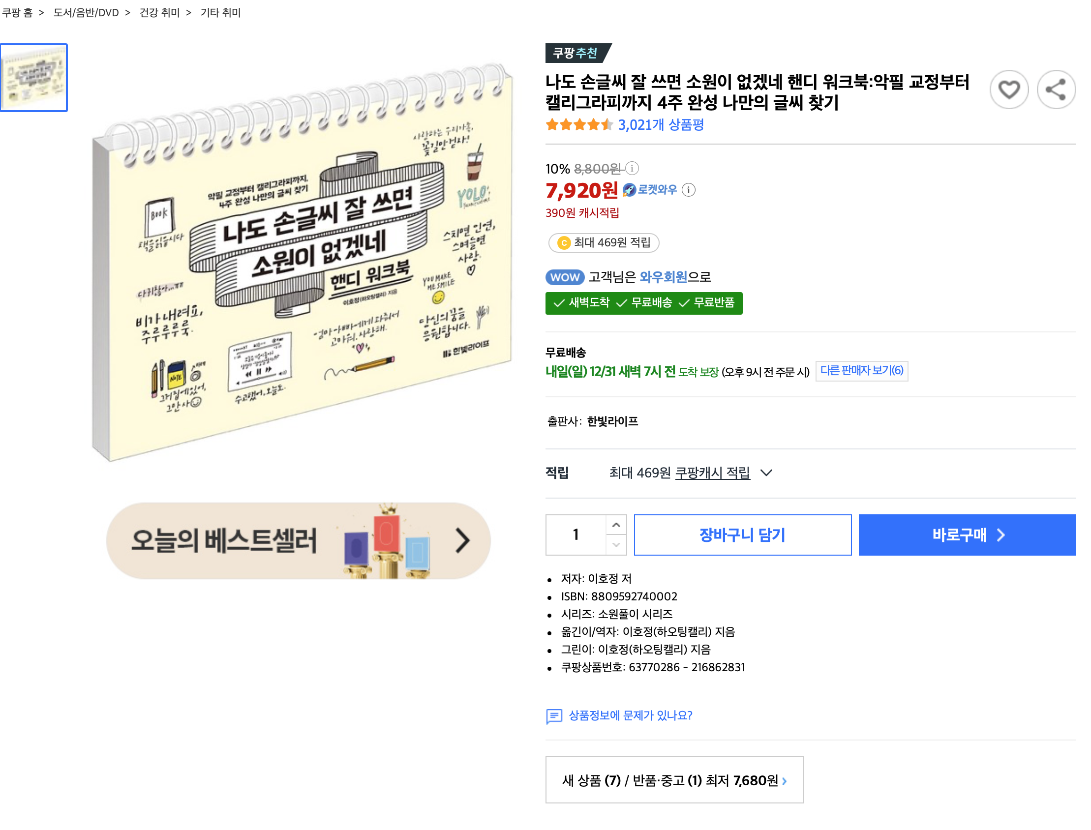Add item with 장바구니 담기 button
1091x830 pixels.
point(742,534)
